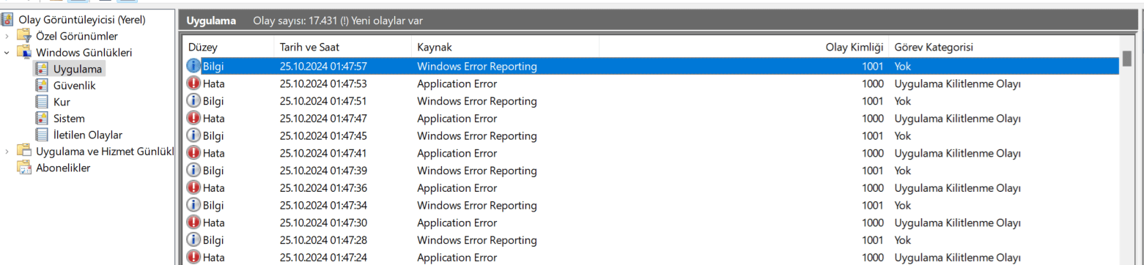Click Yok category in the 01:47:39 row
The width and height of the screenshot is (1144, 265).
[903, 171]
